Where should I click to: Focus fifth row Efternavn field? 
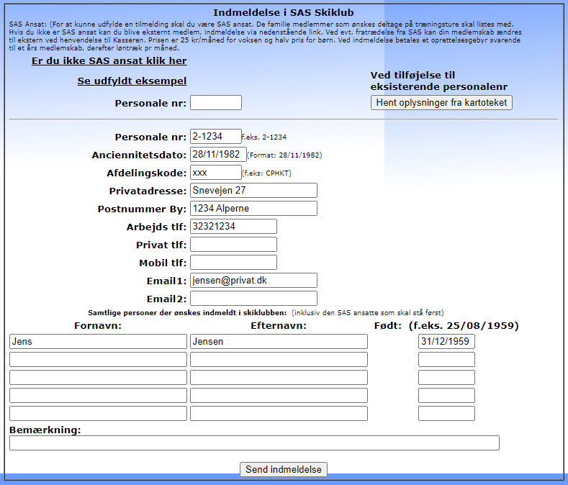[279, 413]
